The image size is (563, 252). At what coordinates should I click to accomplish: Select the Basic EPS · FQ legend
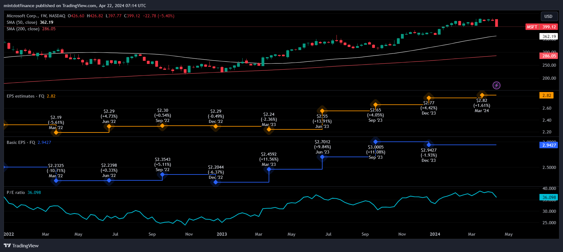click(x=21, y=142)
